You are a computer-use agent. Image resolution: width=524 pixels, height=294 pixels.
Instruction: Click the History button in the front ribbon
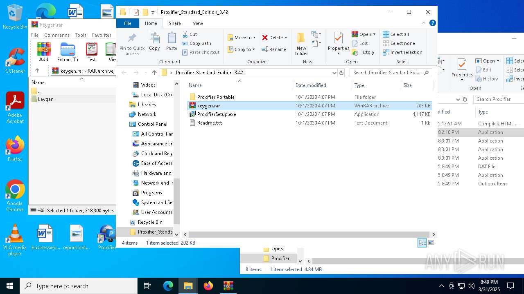(x=363, y=52)
